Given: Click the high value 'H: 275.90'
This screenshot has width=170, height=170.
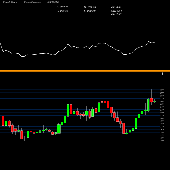Looking at the screenshot, I should pyautogui.click(x=90, y=7).
